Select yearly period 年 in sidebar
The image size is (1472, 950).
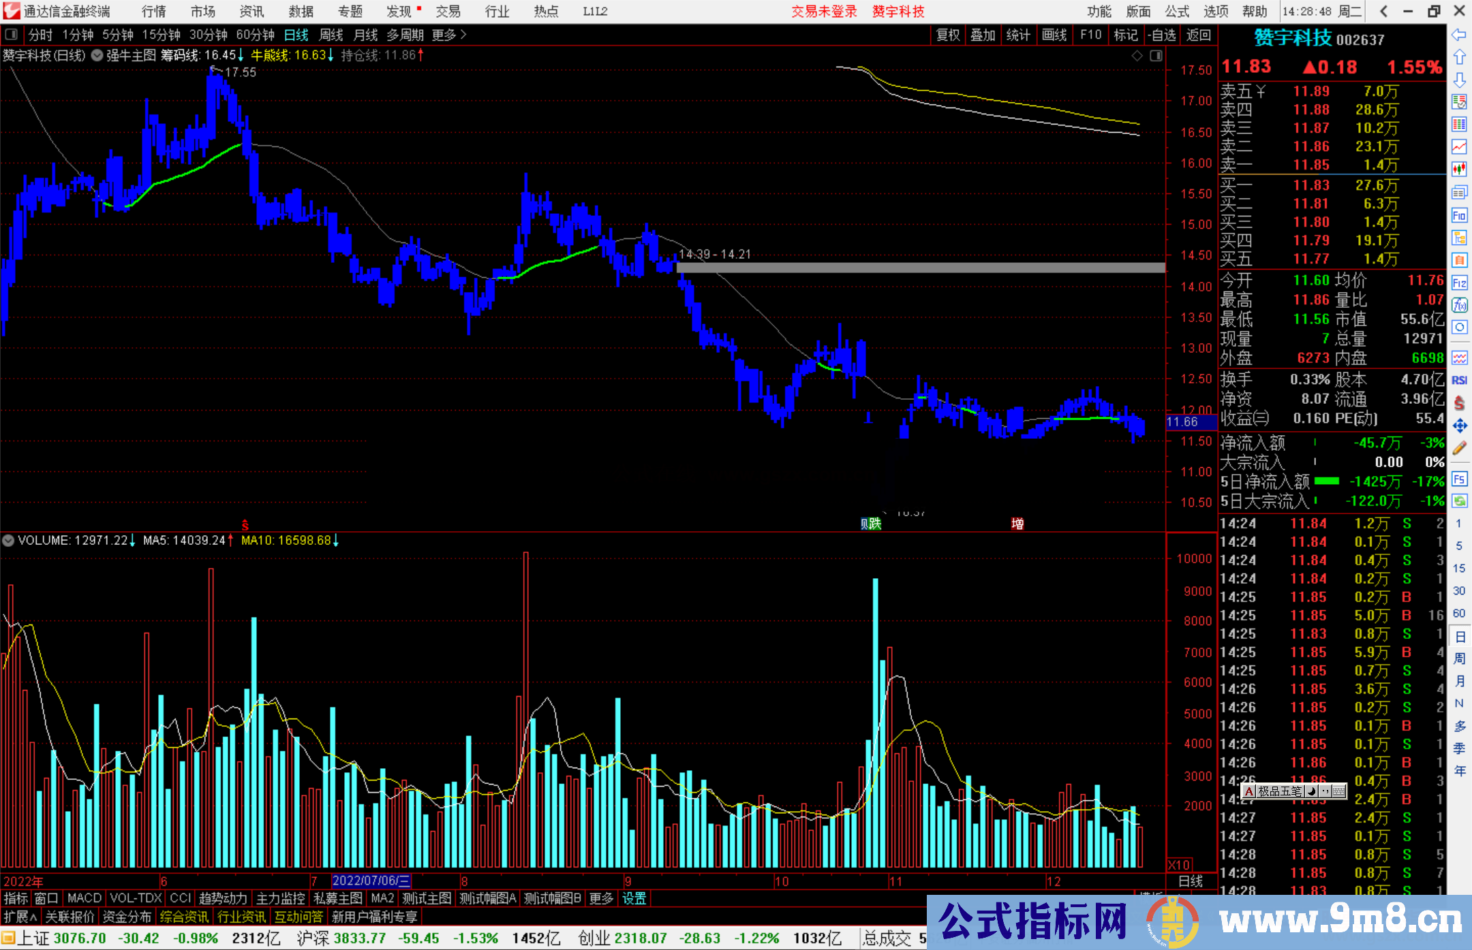(x=1459, y=772)
